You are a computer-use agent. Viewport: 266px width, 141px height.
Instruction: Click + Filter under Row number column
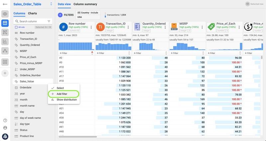pyautogui.click(x=64, y=53)
